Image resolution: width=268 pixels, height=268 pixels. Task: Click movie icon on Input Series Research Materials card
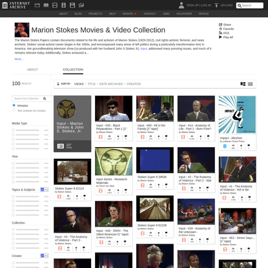[x=101, y=191]
